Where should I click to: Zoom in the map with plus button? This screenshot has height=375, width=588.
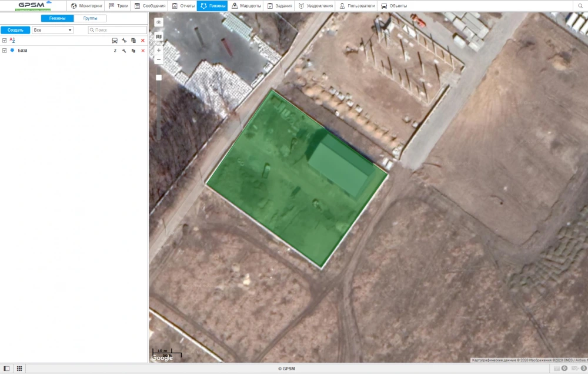point(159,51)
